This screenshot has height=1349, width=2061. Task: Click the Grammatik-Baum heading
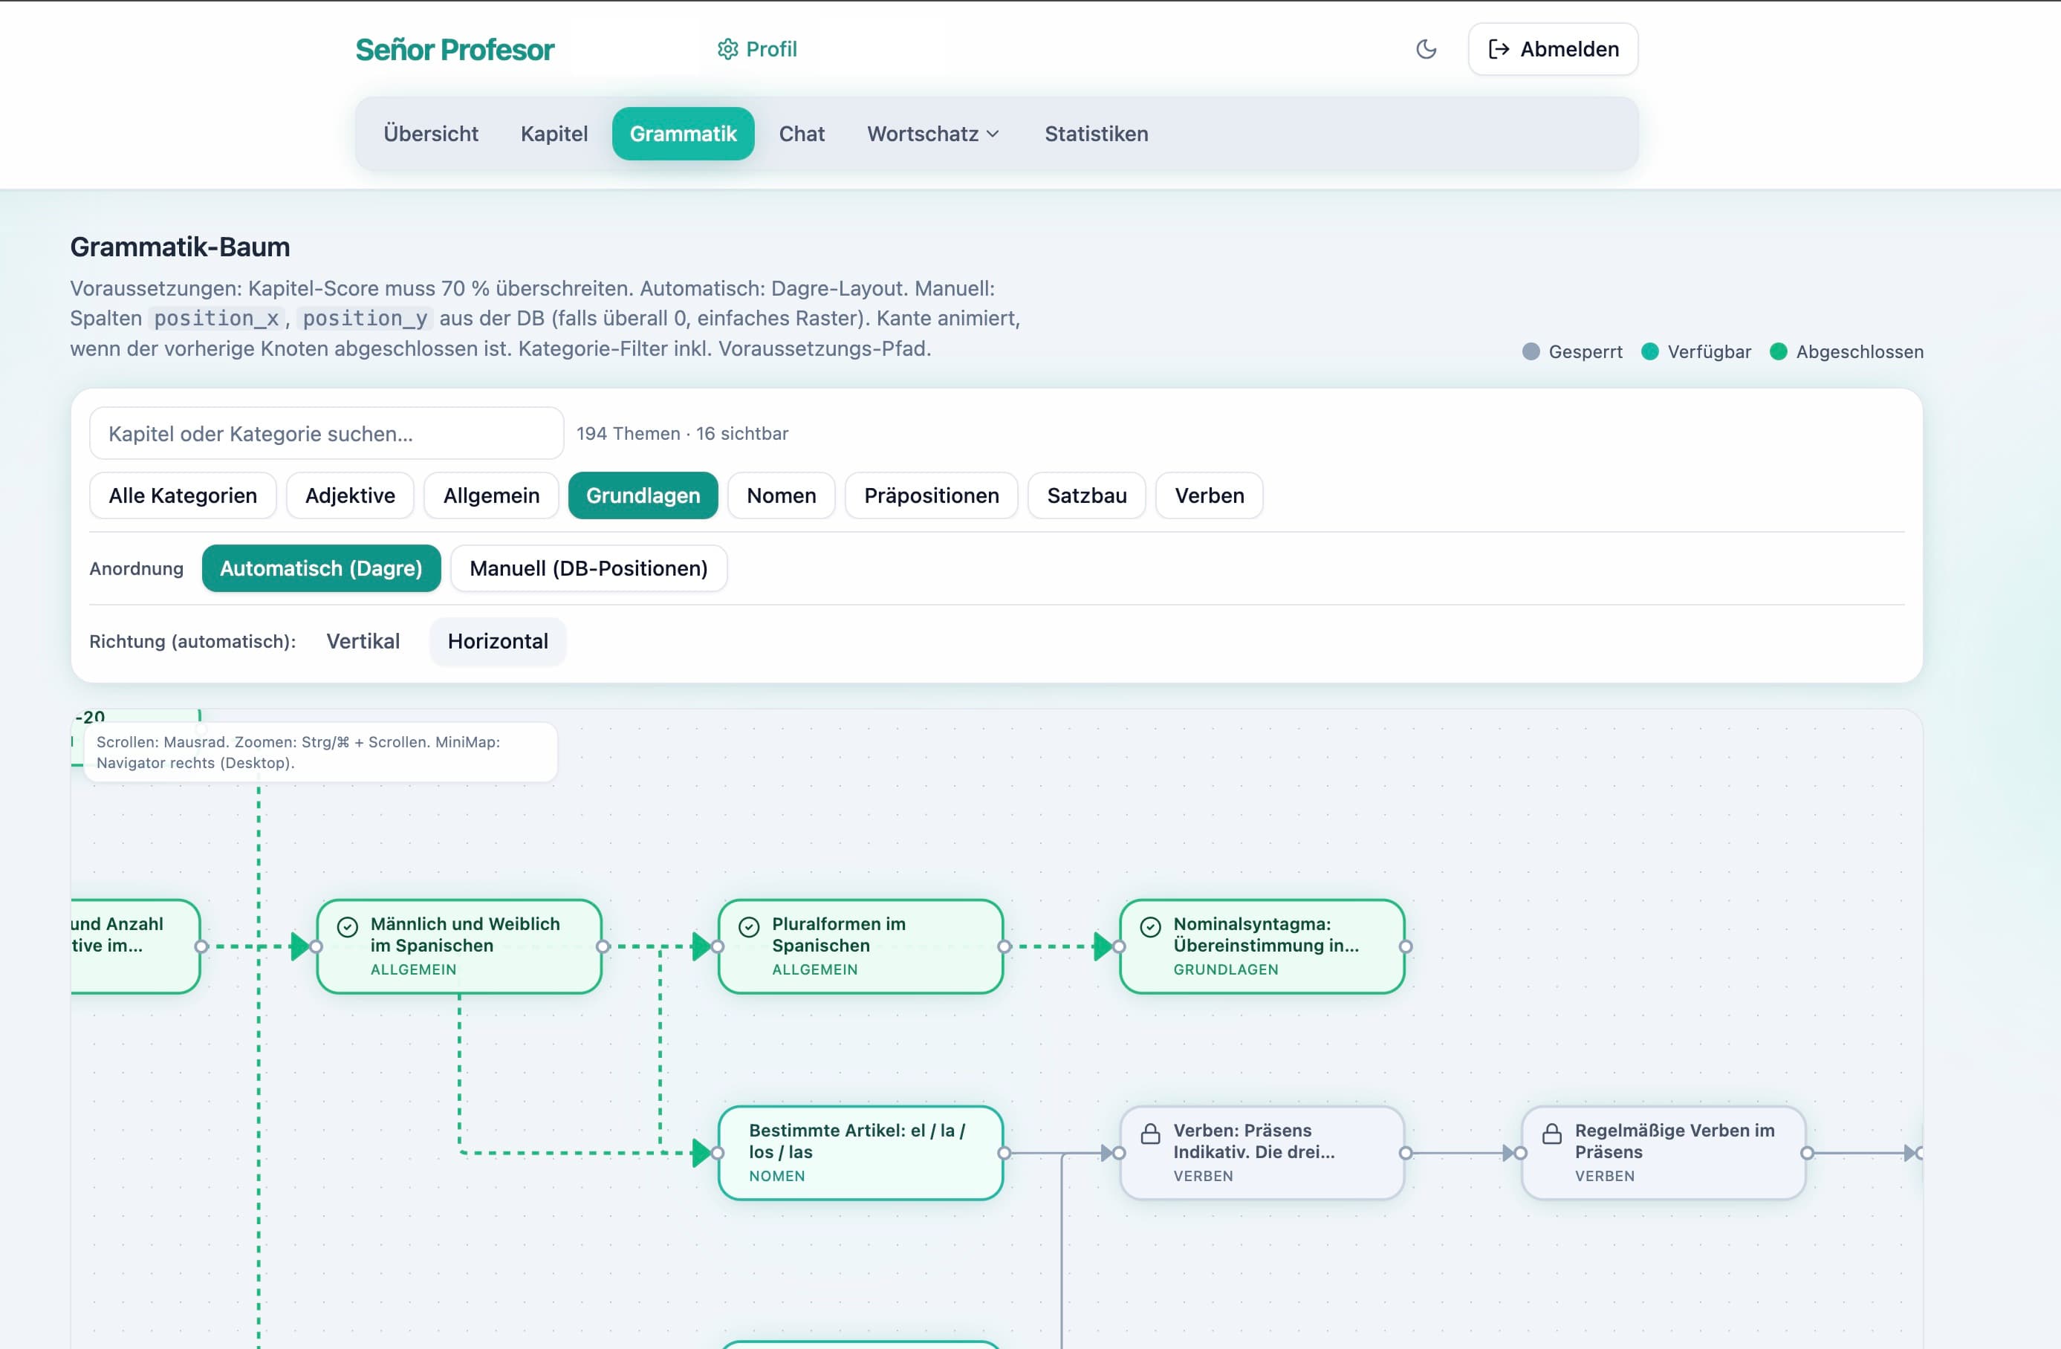(x=180, y=247)
